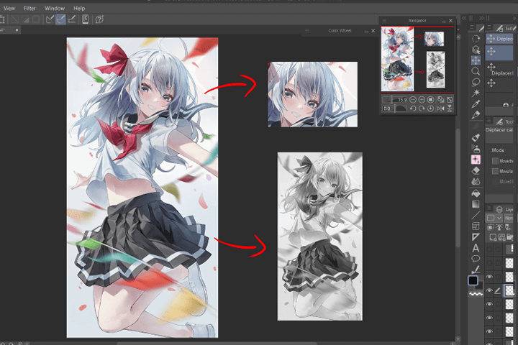This screenshot has width=518, height=345.
Task: Hide the layer just below the selected layer
Action: tap(489, 304)
